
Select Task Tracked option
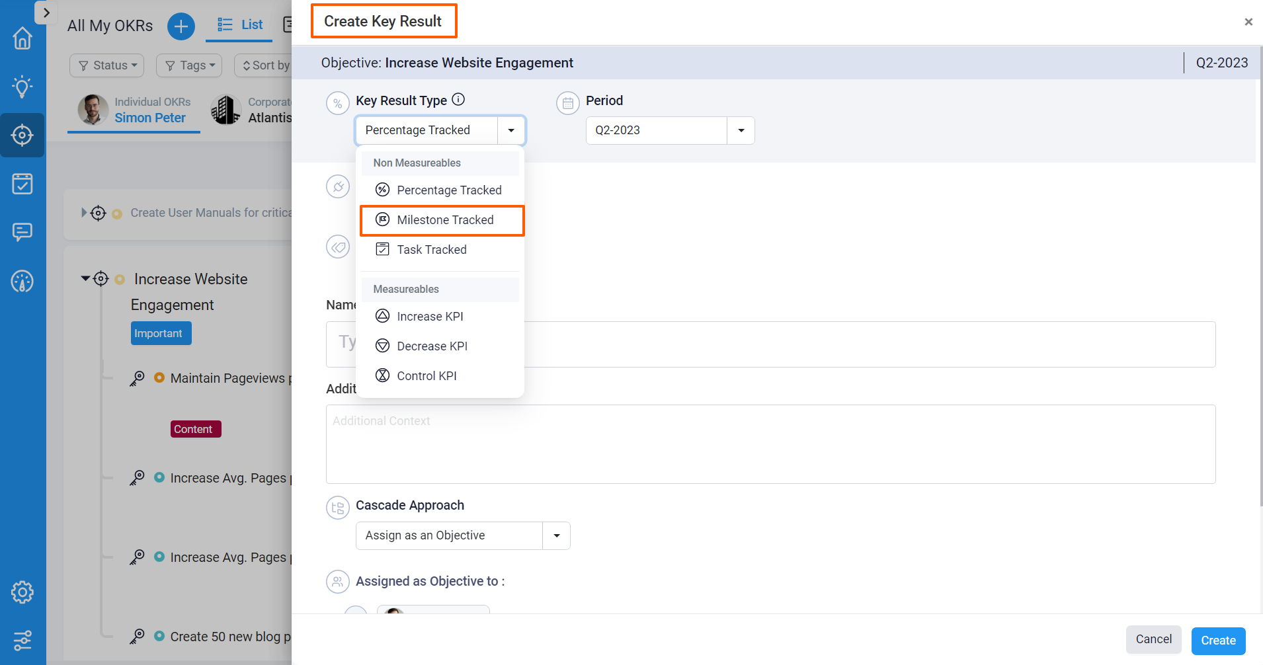[431, 250]
